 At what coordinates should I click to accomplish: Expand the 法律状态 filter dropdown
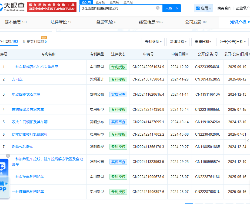pos(178,42)
